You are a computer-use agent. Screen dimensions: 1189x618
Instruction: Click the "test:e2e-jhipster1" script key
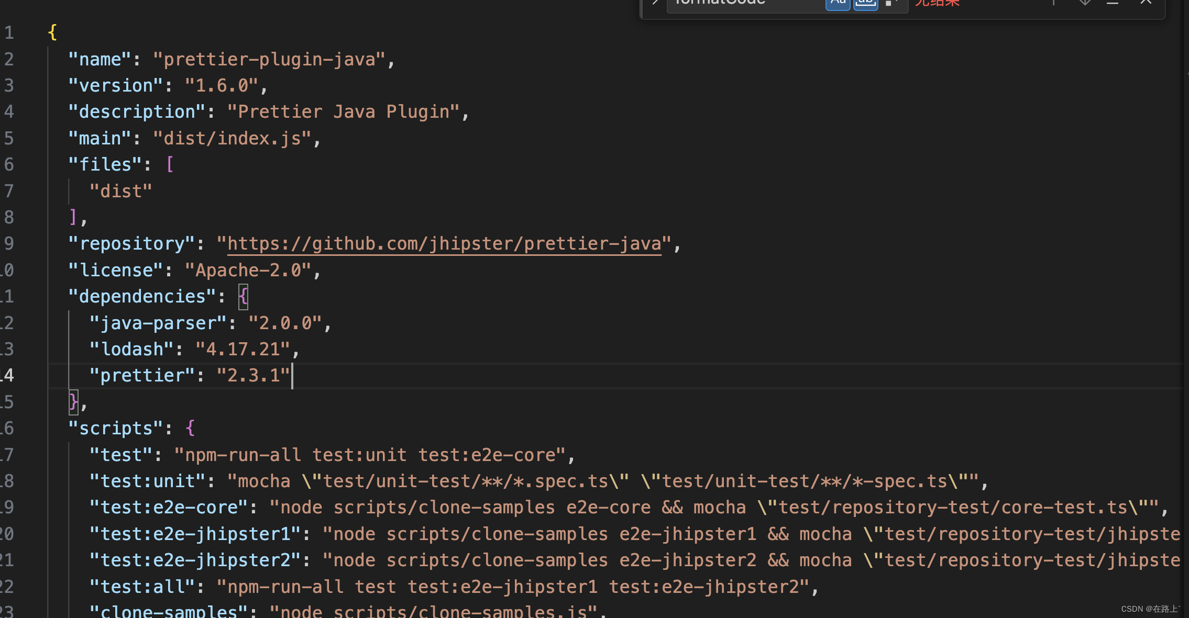(195, 534)
